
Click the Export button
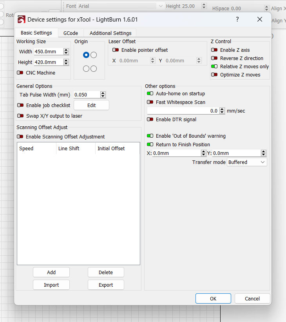click(x=106, y=285)
